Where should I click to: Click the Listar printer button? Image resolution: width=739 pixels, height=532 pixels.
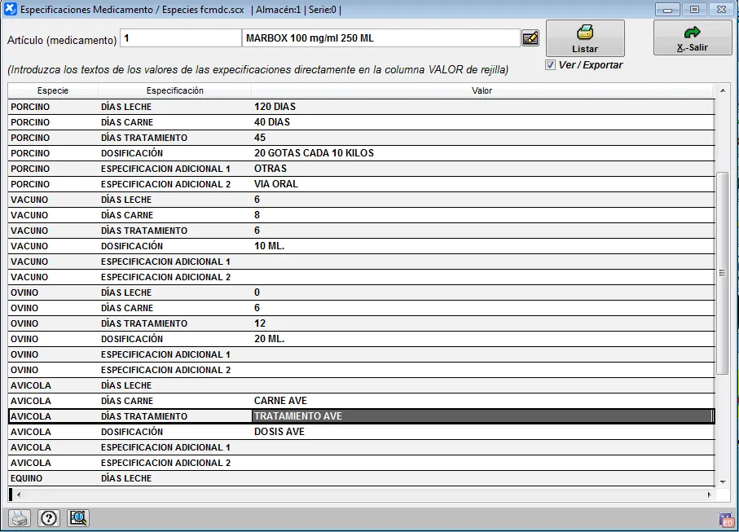[585, 38]
